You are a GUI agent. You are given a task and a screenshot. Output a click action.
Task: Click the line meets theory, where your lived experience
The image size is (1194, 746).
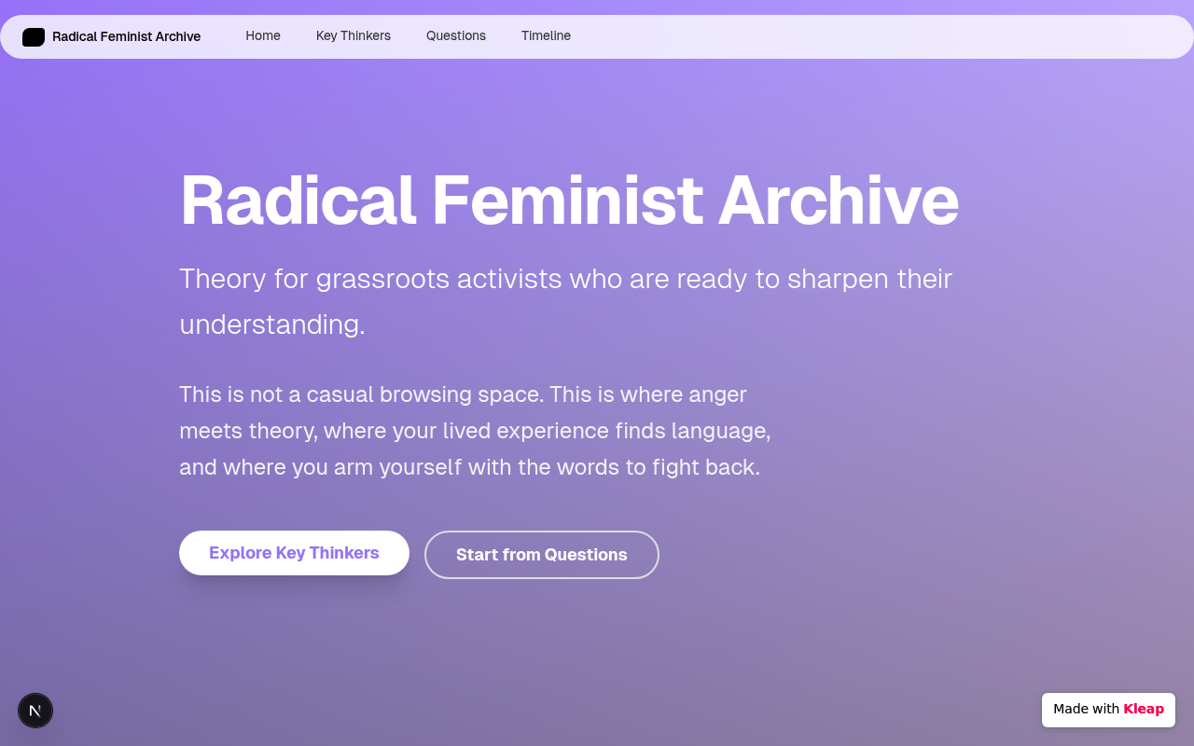tap(475, 431)
